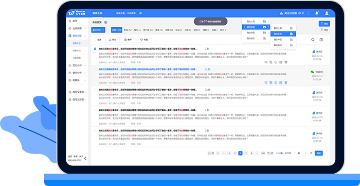Click the blue 筛选 filter button

click(324, 24)
